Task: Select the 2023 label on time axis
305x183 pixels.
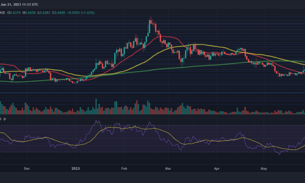Action: coord(76,169)
